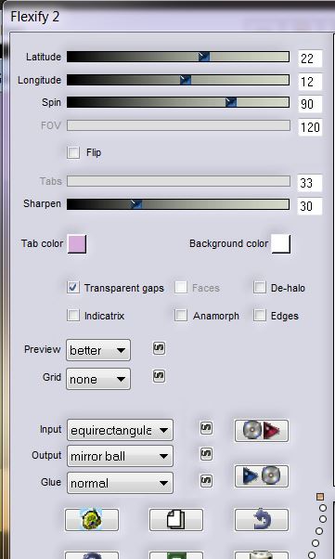Open the Glue mode dropdown
Image resolution: width=335 pixels, height=559 pixels.
tap(120, 483)
